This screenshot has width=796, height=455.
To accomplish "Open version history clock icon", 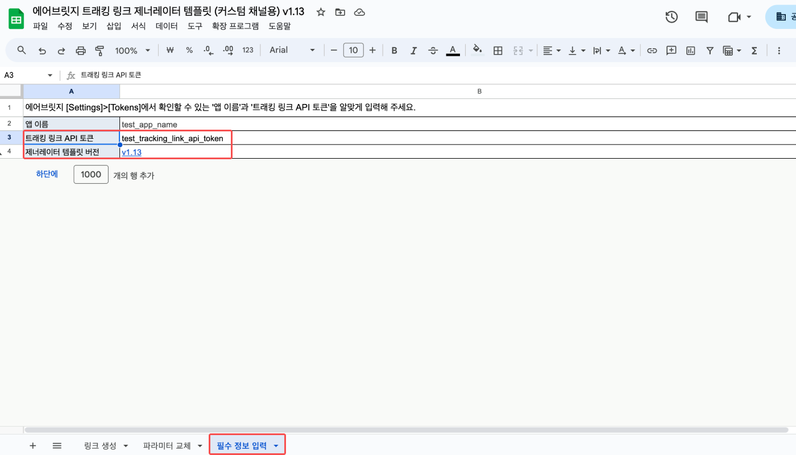I will tap(671, 17).
